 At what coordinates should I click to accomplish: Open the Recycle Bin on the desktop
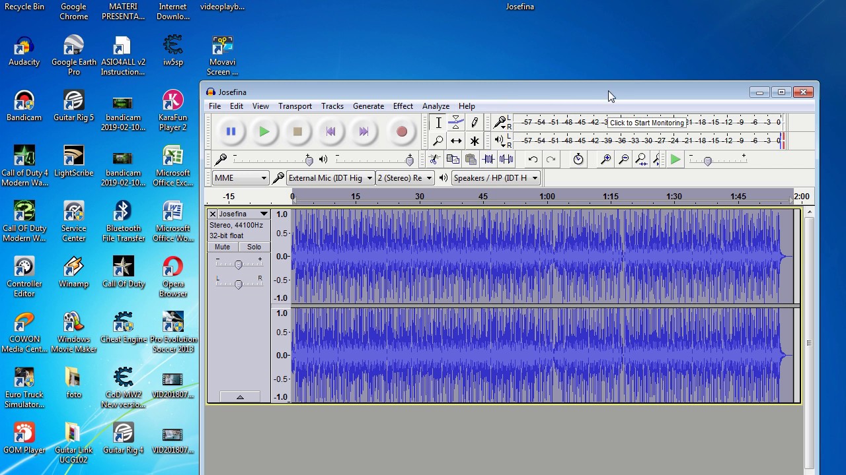click(x=24, y=7)
